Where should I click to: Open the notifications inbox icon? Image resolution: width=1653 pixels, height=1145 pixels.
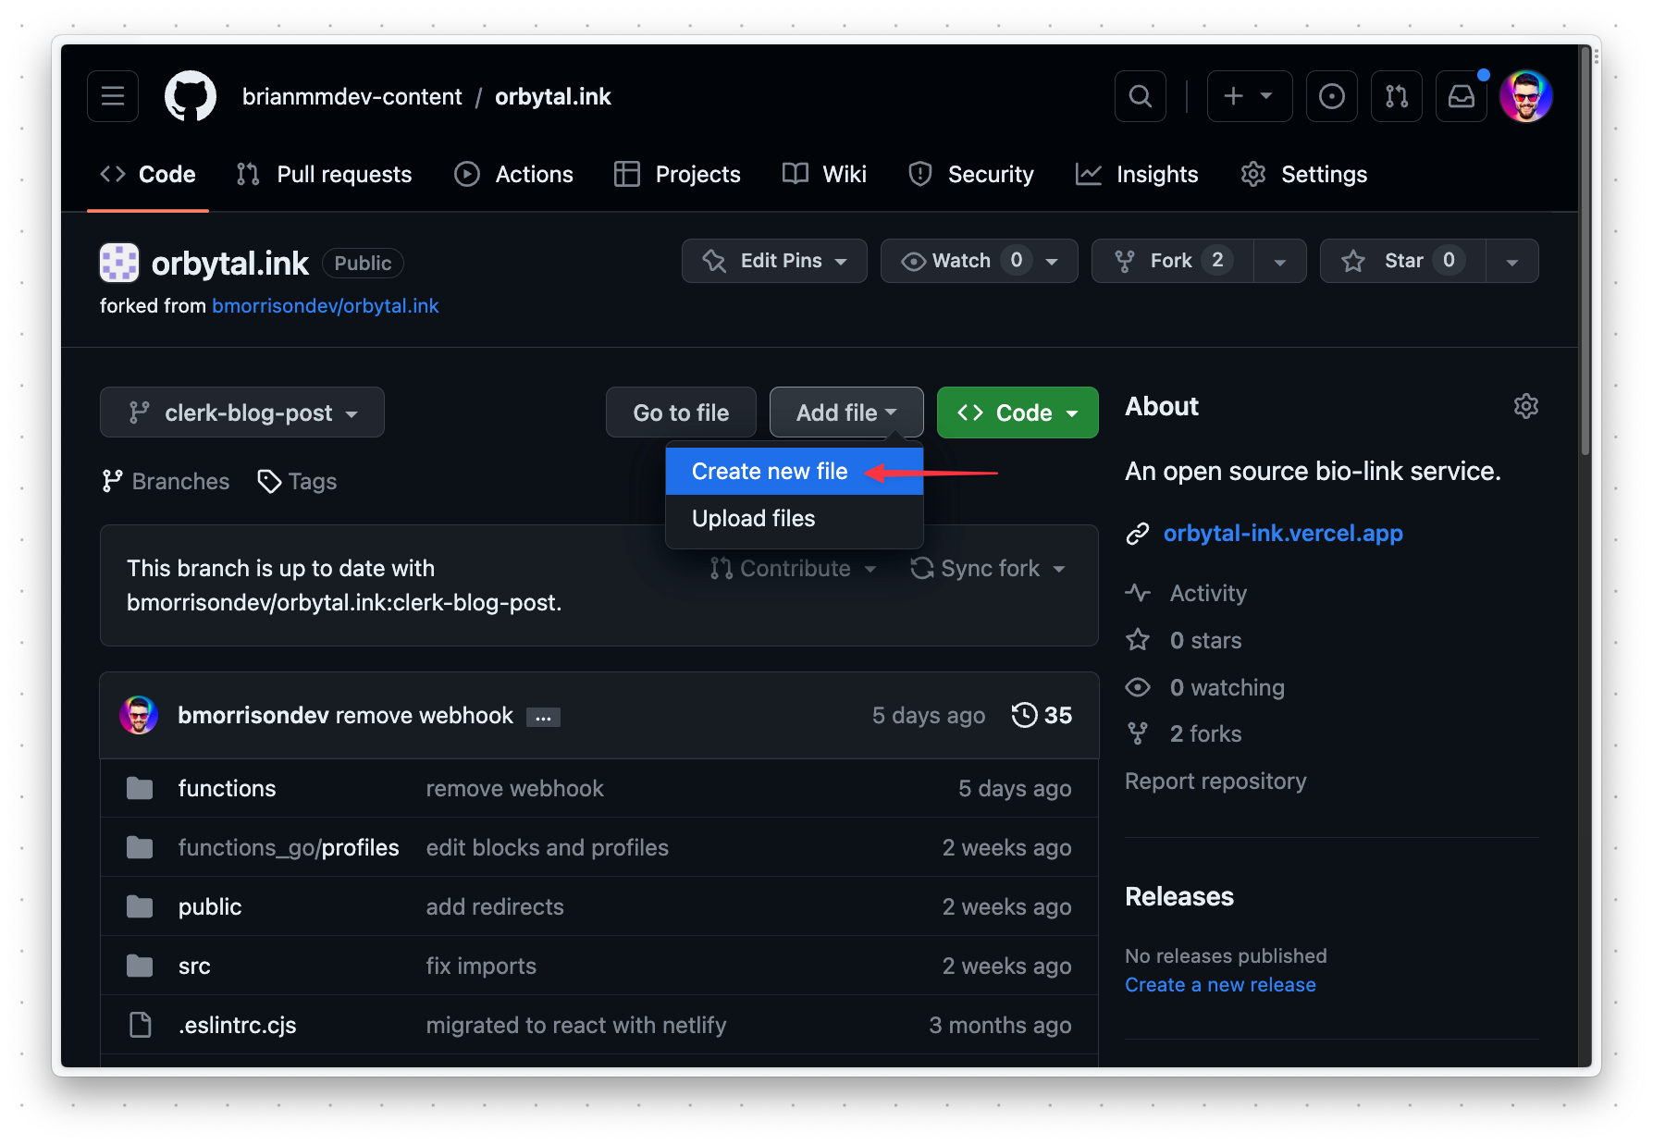coord(1461,95)
